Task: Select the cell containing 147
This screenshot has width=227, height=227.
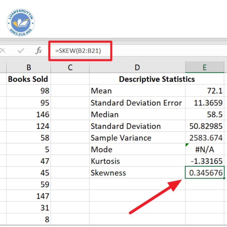Action: pos(29,196)
